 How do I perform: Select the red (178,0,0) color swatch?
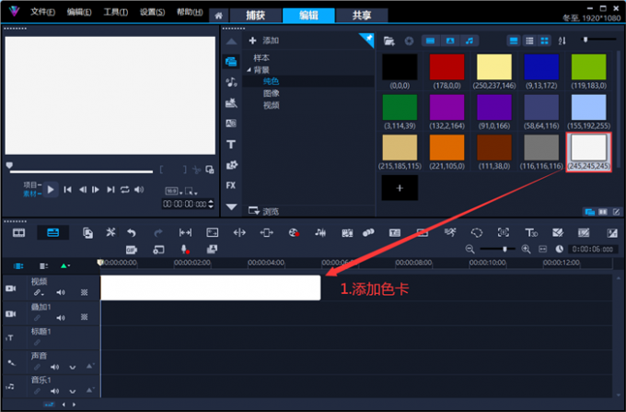[447, 67]
